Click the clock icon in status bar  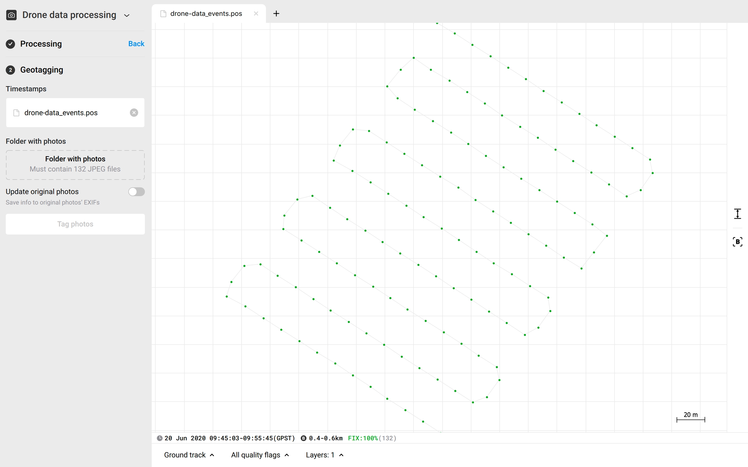(159, 438)
